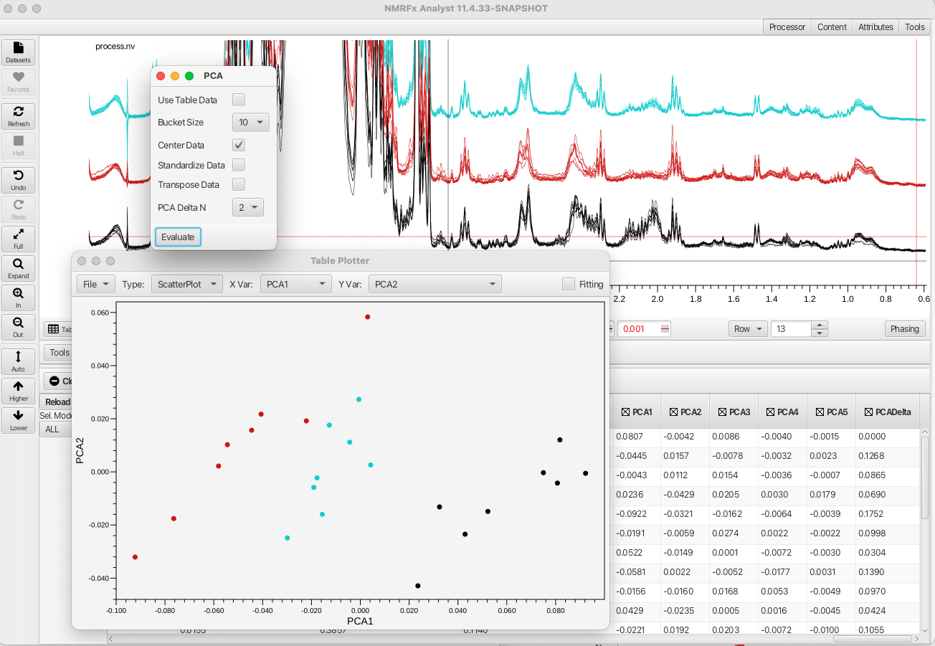
Task: Toggle the Fitting checkbox in Table Plotter
Action: click(x=569, y=284)
